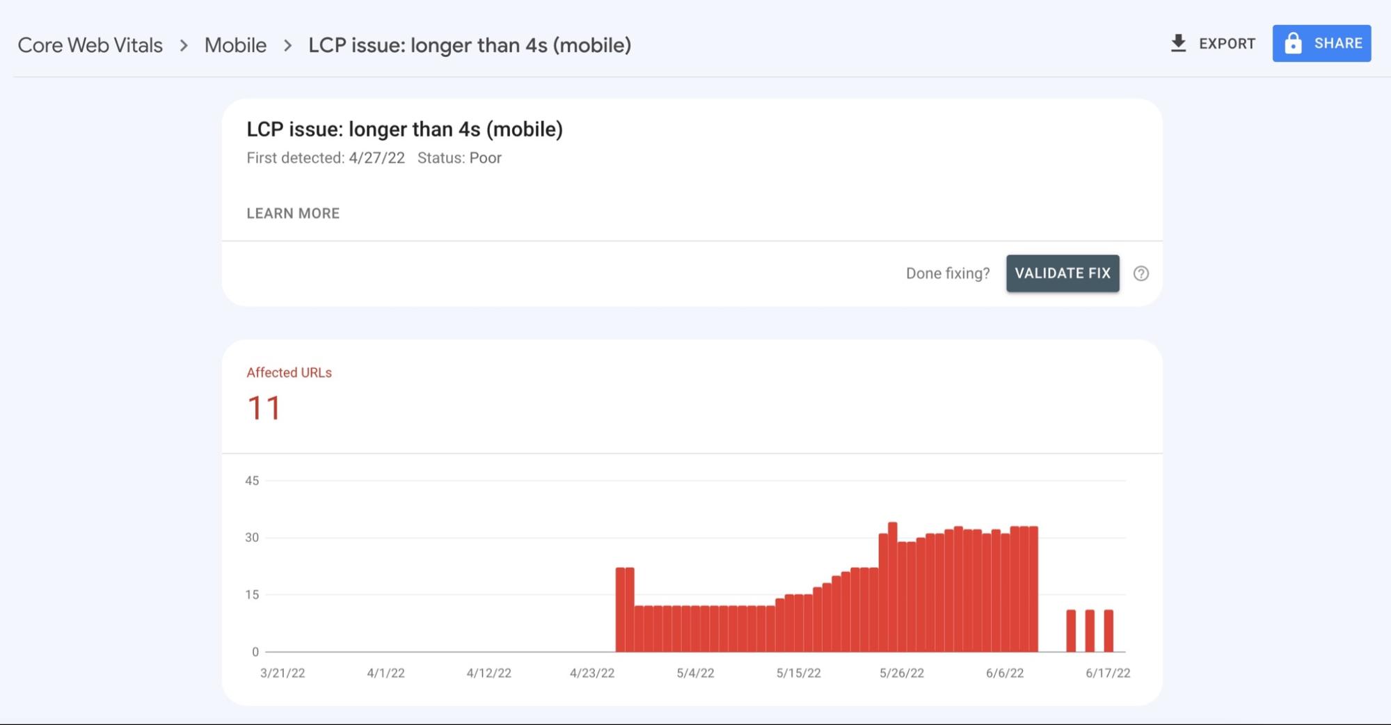
Task: Click the 'First detected: 4/27/22' text
Action: [325, 158]
